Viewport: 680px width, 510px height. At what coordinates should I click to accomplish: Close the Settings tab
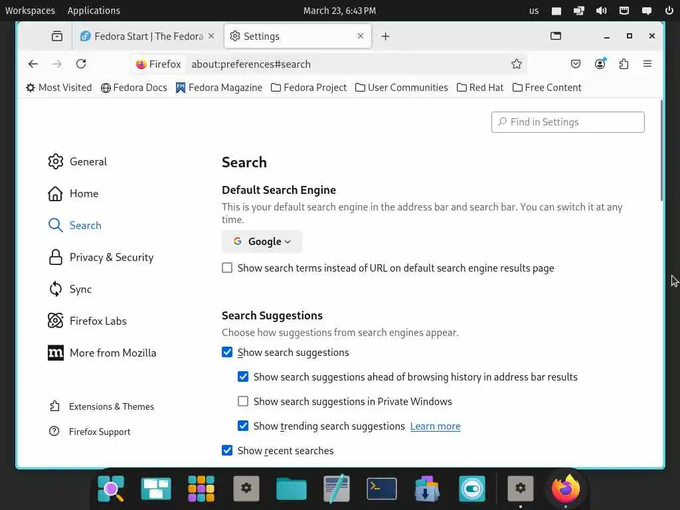pos(361,36)
